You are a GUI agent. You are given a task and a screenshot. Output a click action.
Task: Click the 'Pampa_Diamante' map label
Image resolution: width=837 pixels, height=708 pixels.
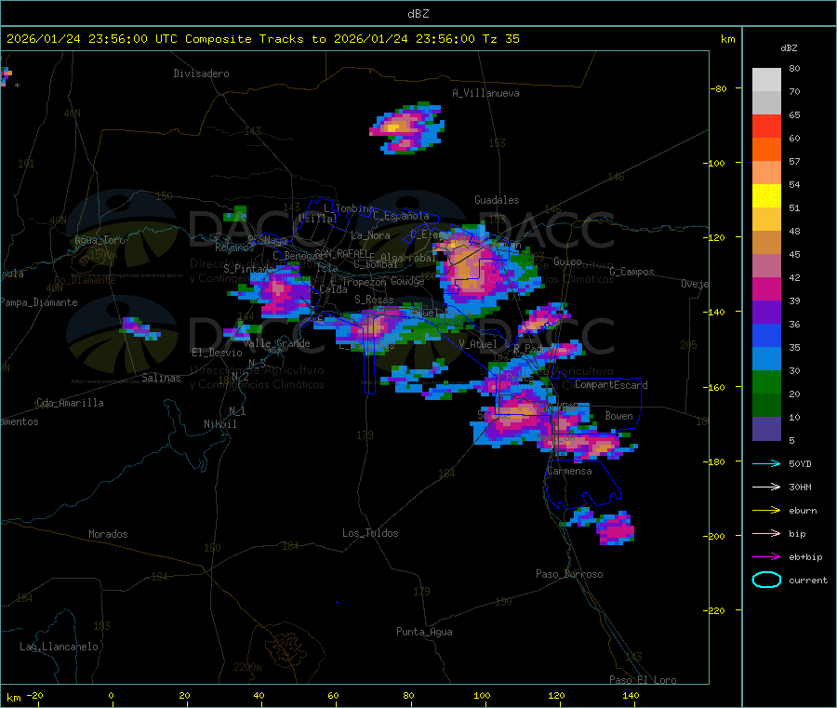pos(38,302)
